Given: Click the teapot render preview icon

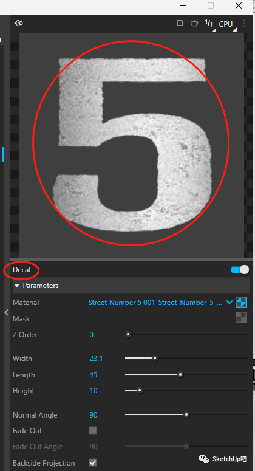Looking at the screenshot, I should [x=194, y=23].
